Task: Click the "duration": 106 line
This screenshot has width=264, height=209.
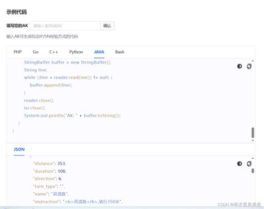Action: (x=50, y=171)
